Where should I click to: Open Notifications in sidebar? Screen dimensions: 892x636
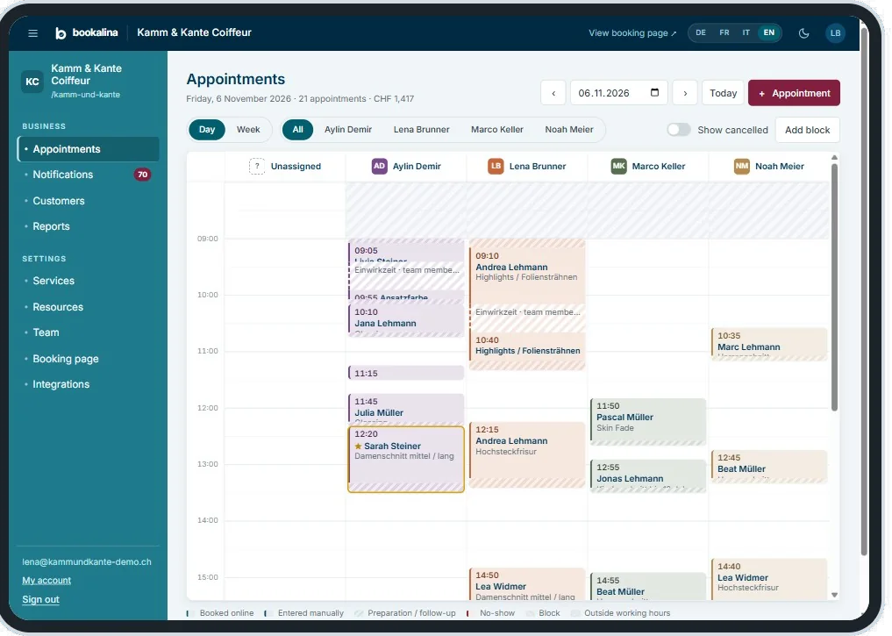(89, 175)
